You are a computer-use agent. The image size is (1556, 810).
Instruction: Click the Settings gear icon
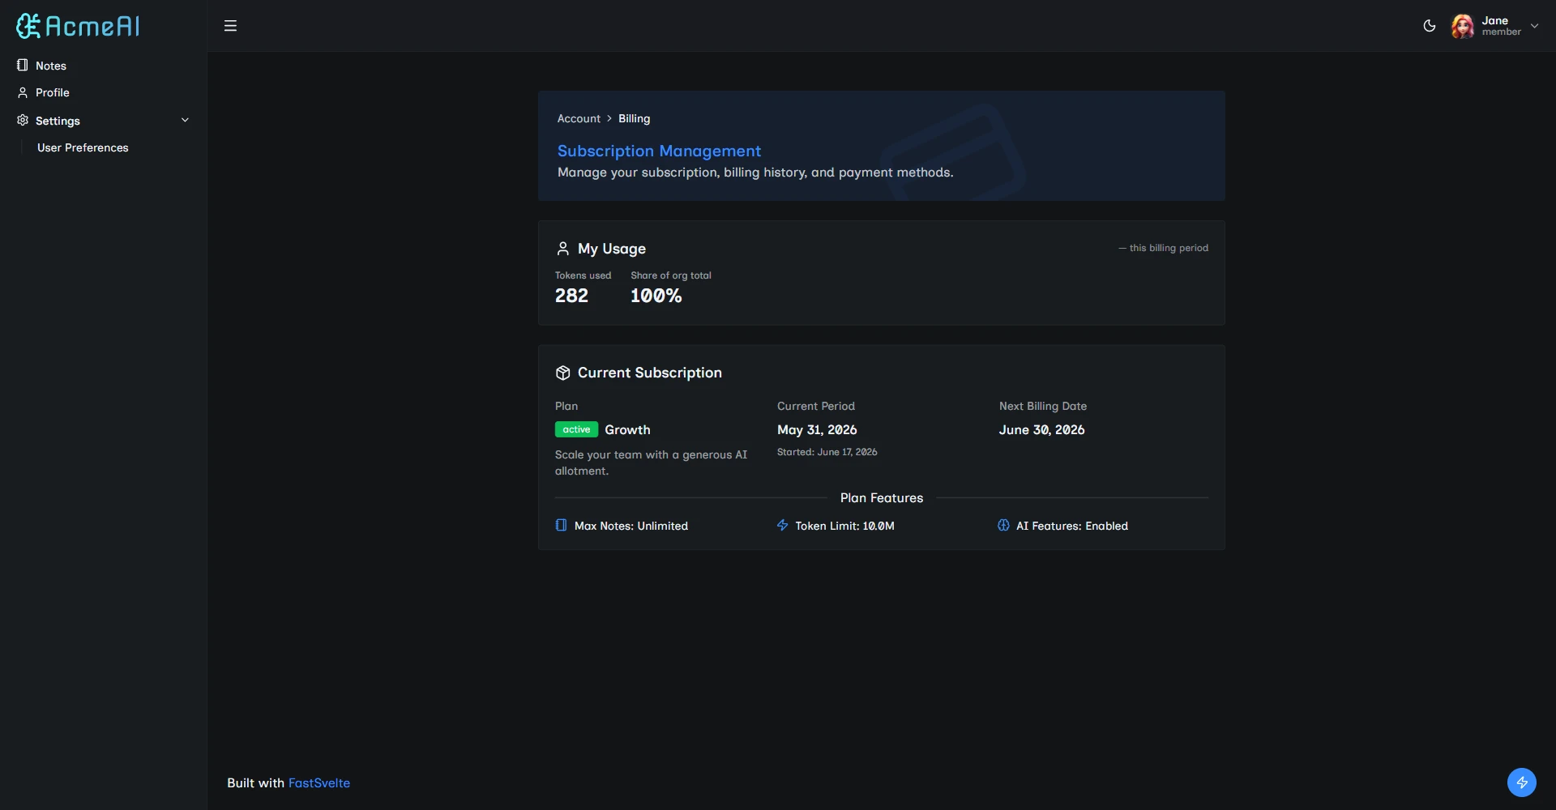point(23,120)
